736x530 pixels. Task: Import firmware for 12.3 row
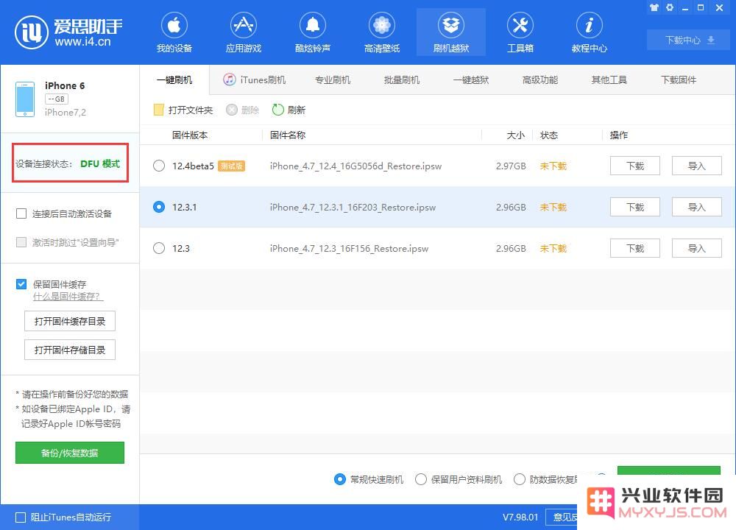[696, 248]
